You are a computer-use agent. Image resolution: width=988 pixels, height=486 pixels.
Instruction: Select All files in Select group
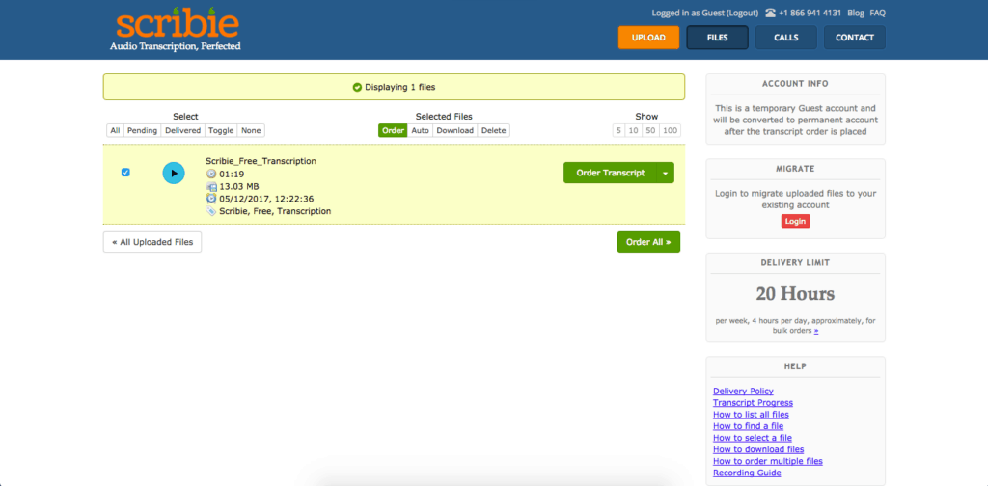(115, 130)
